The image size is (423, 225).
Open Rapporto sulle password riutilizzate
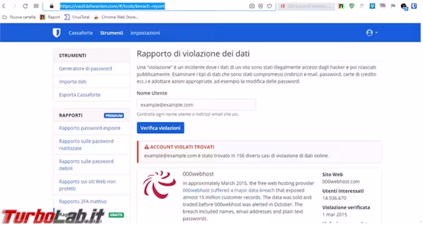pos(86,144)
